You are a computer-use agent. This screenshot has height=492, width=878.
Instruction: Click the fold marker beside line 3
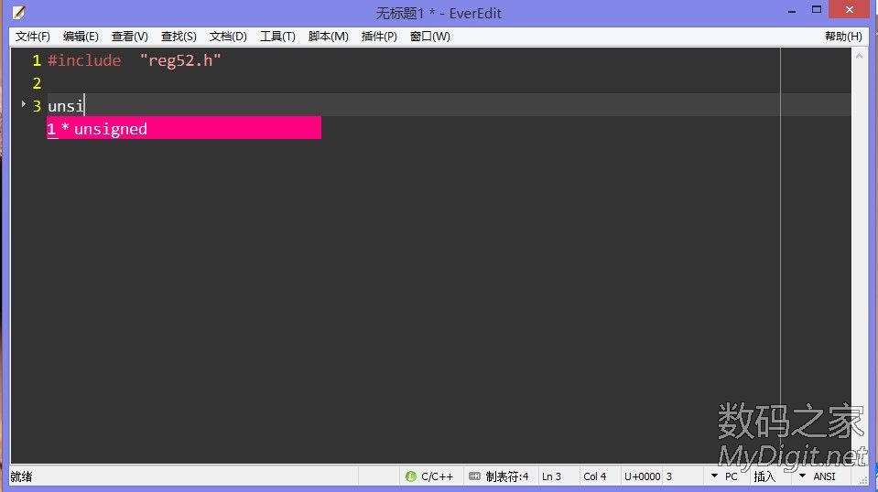tap(24, 105)
